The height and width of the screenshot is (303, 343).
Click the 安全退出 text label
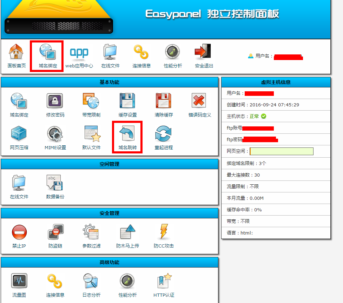point(204,66)
